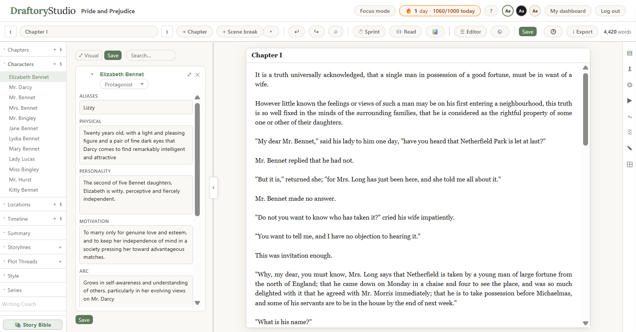Viewport: 636px width, 332px height.
Task: Click the undo arrow button
Action: point(296,32)
